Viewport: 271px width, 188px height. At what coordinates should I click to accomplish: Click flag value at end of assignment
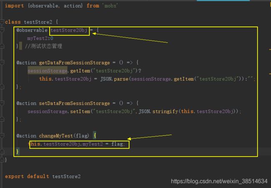[x=117, y=144]
